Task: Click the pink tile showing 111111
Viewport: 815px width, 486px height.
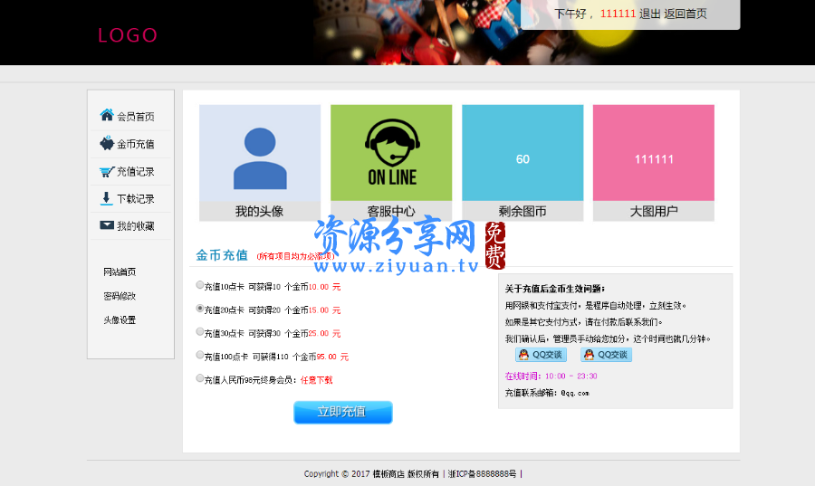Action: [x=653, y=153]
